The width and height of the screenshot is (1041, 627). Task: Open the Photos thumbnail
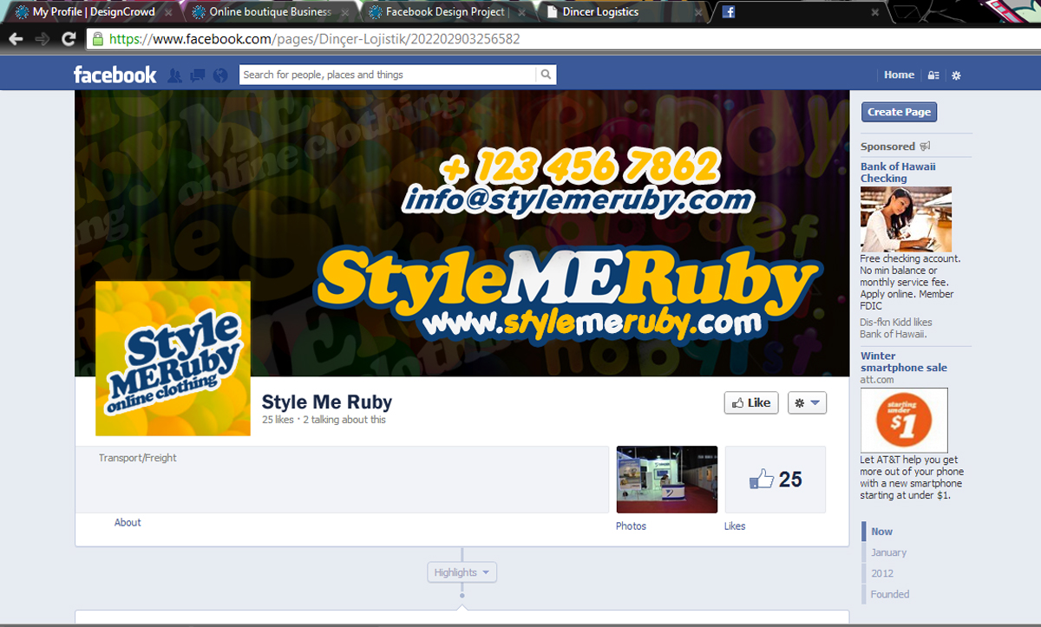pos(666,480)
